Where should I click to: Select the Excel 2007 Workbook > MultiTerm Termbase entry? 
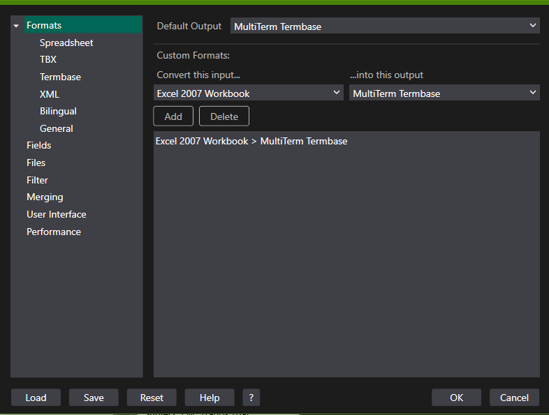tap(251, 141)
